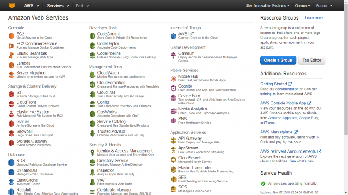Select the Lambda service icon
The image size is (348, 195).
pos(11,65)
